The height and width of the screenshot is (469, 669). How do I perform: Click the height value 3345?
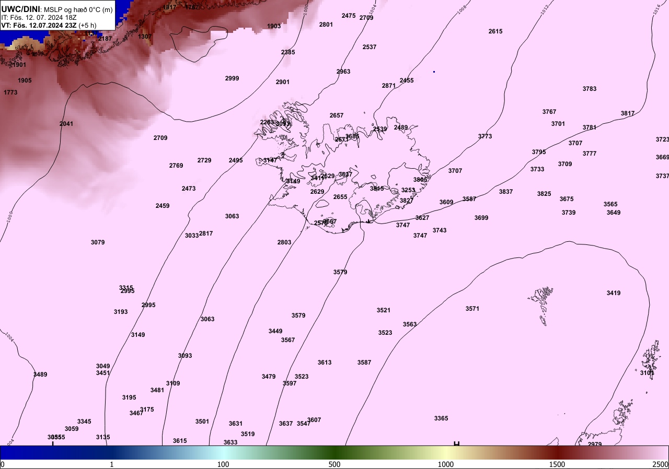click(x=84, y=421)
